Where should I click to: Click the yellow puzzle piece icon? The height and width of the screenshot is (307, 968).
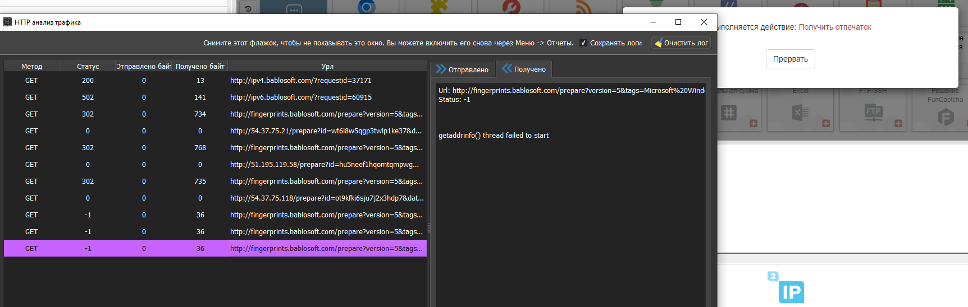(x=439, y=7)
